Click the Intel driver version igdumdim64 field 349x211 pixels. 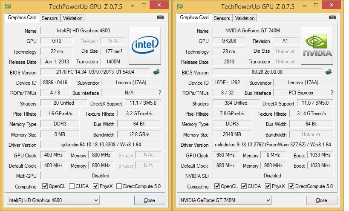[x=101, y=145]
